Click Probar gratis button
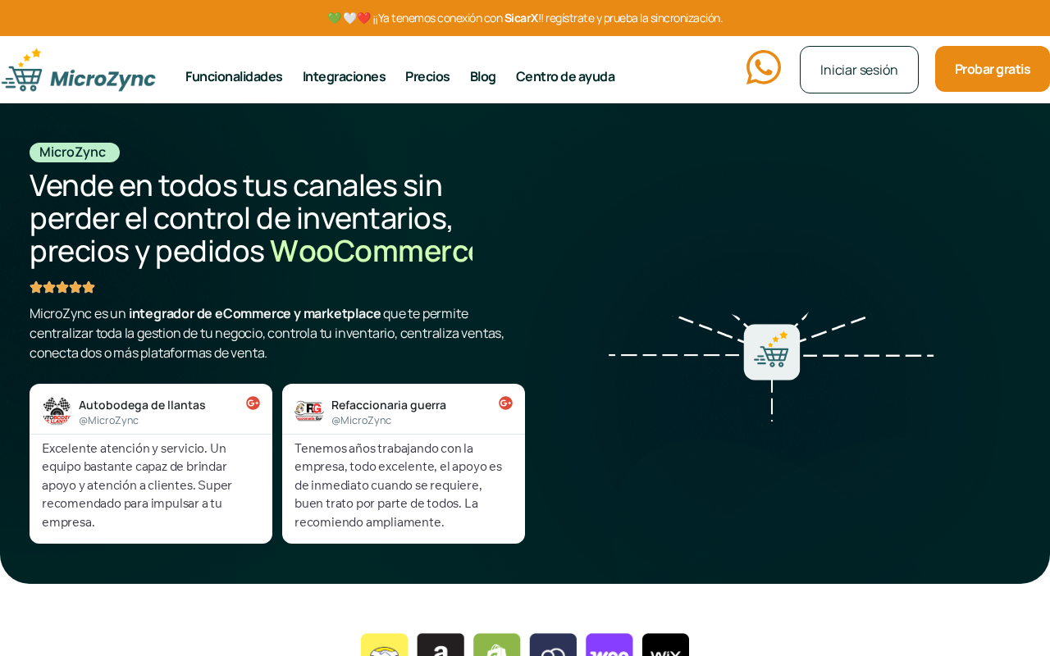Viewport: 1050px width, 656px height. tap(993, 69)
